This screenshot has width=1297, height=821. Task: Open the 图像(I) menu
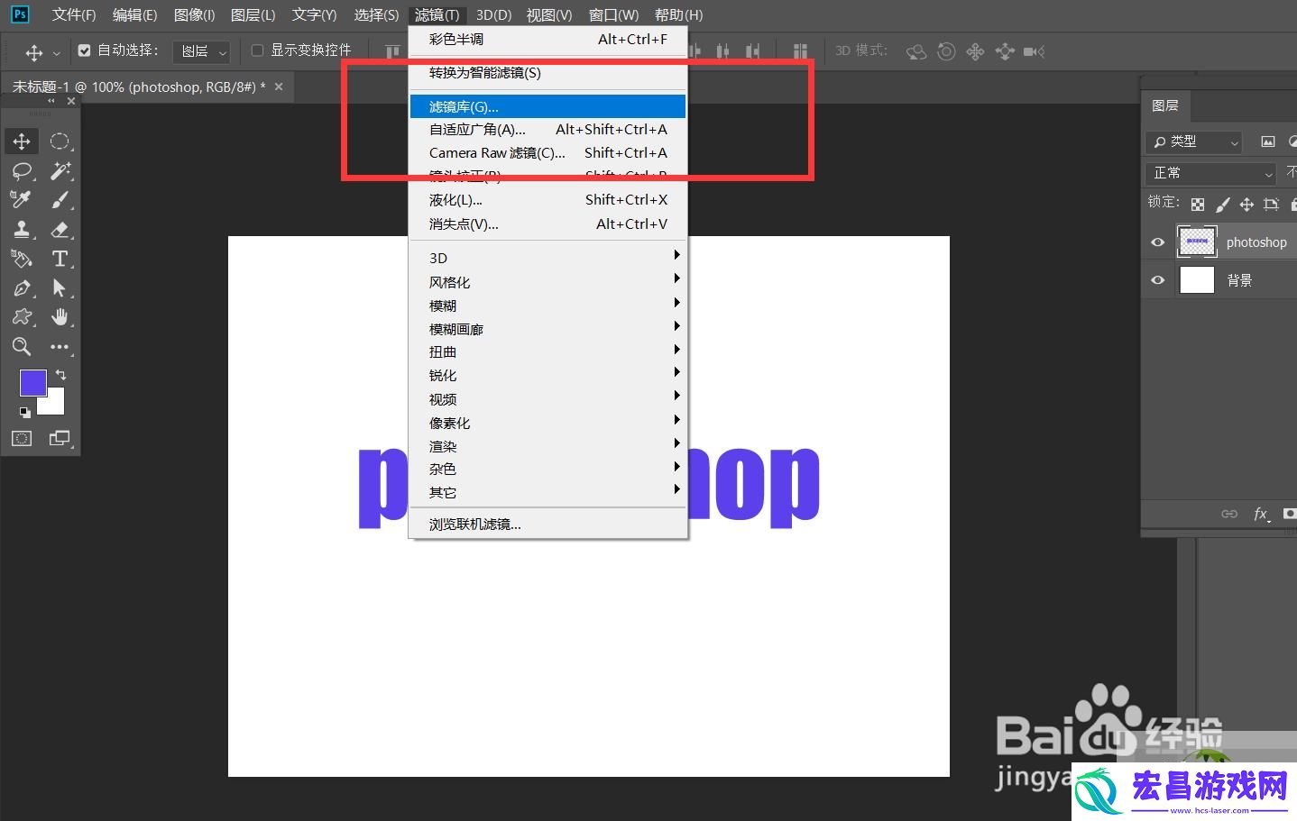click(x=194, y=14)
